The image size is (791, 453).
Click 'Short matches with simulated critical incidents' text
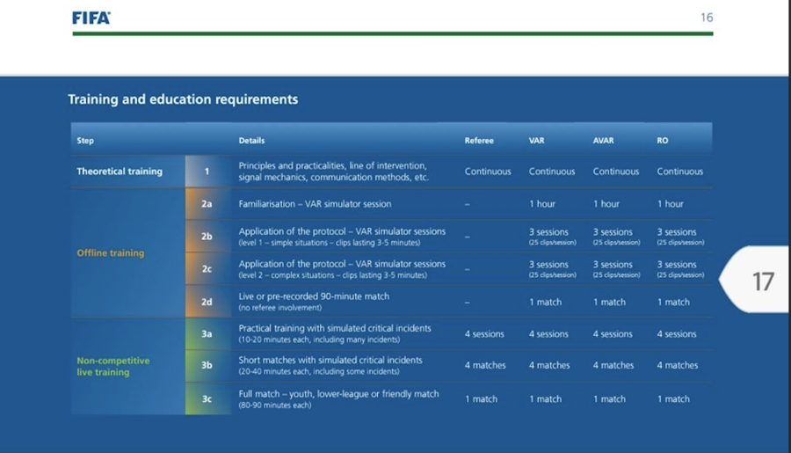[330, 360]
